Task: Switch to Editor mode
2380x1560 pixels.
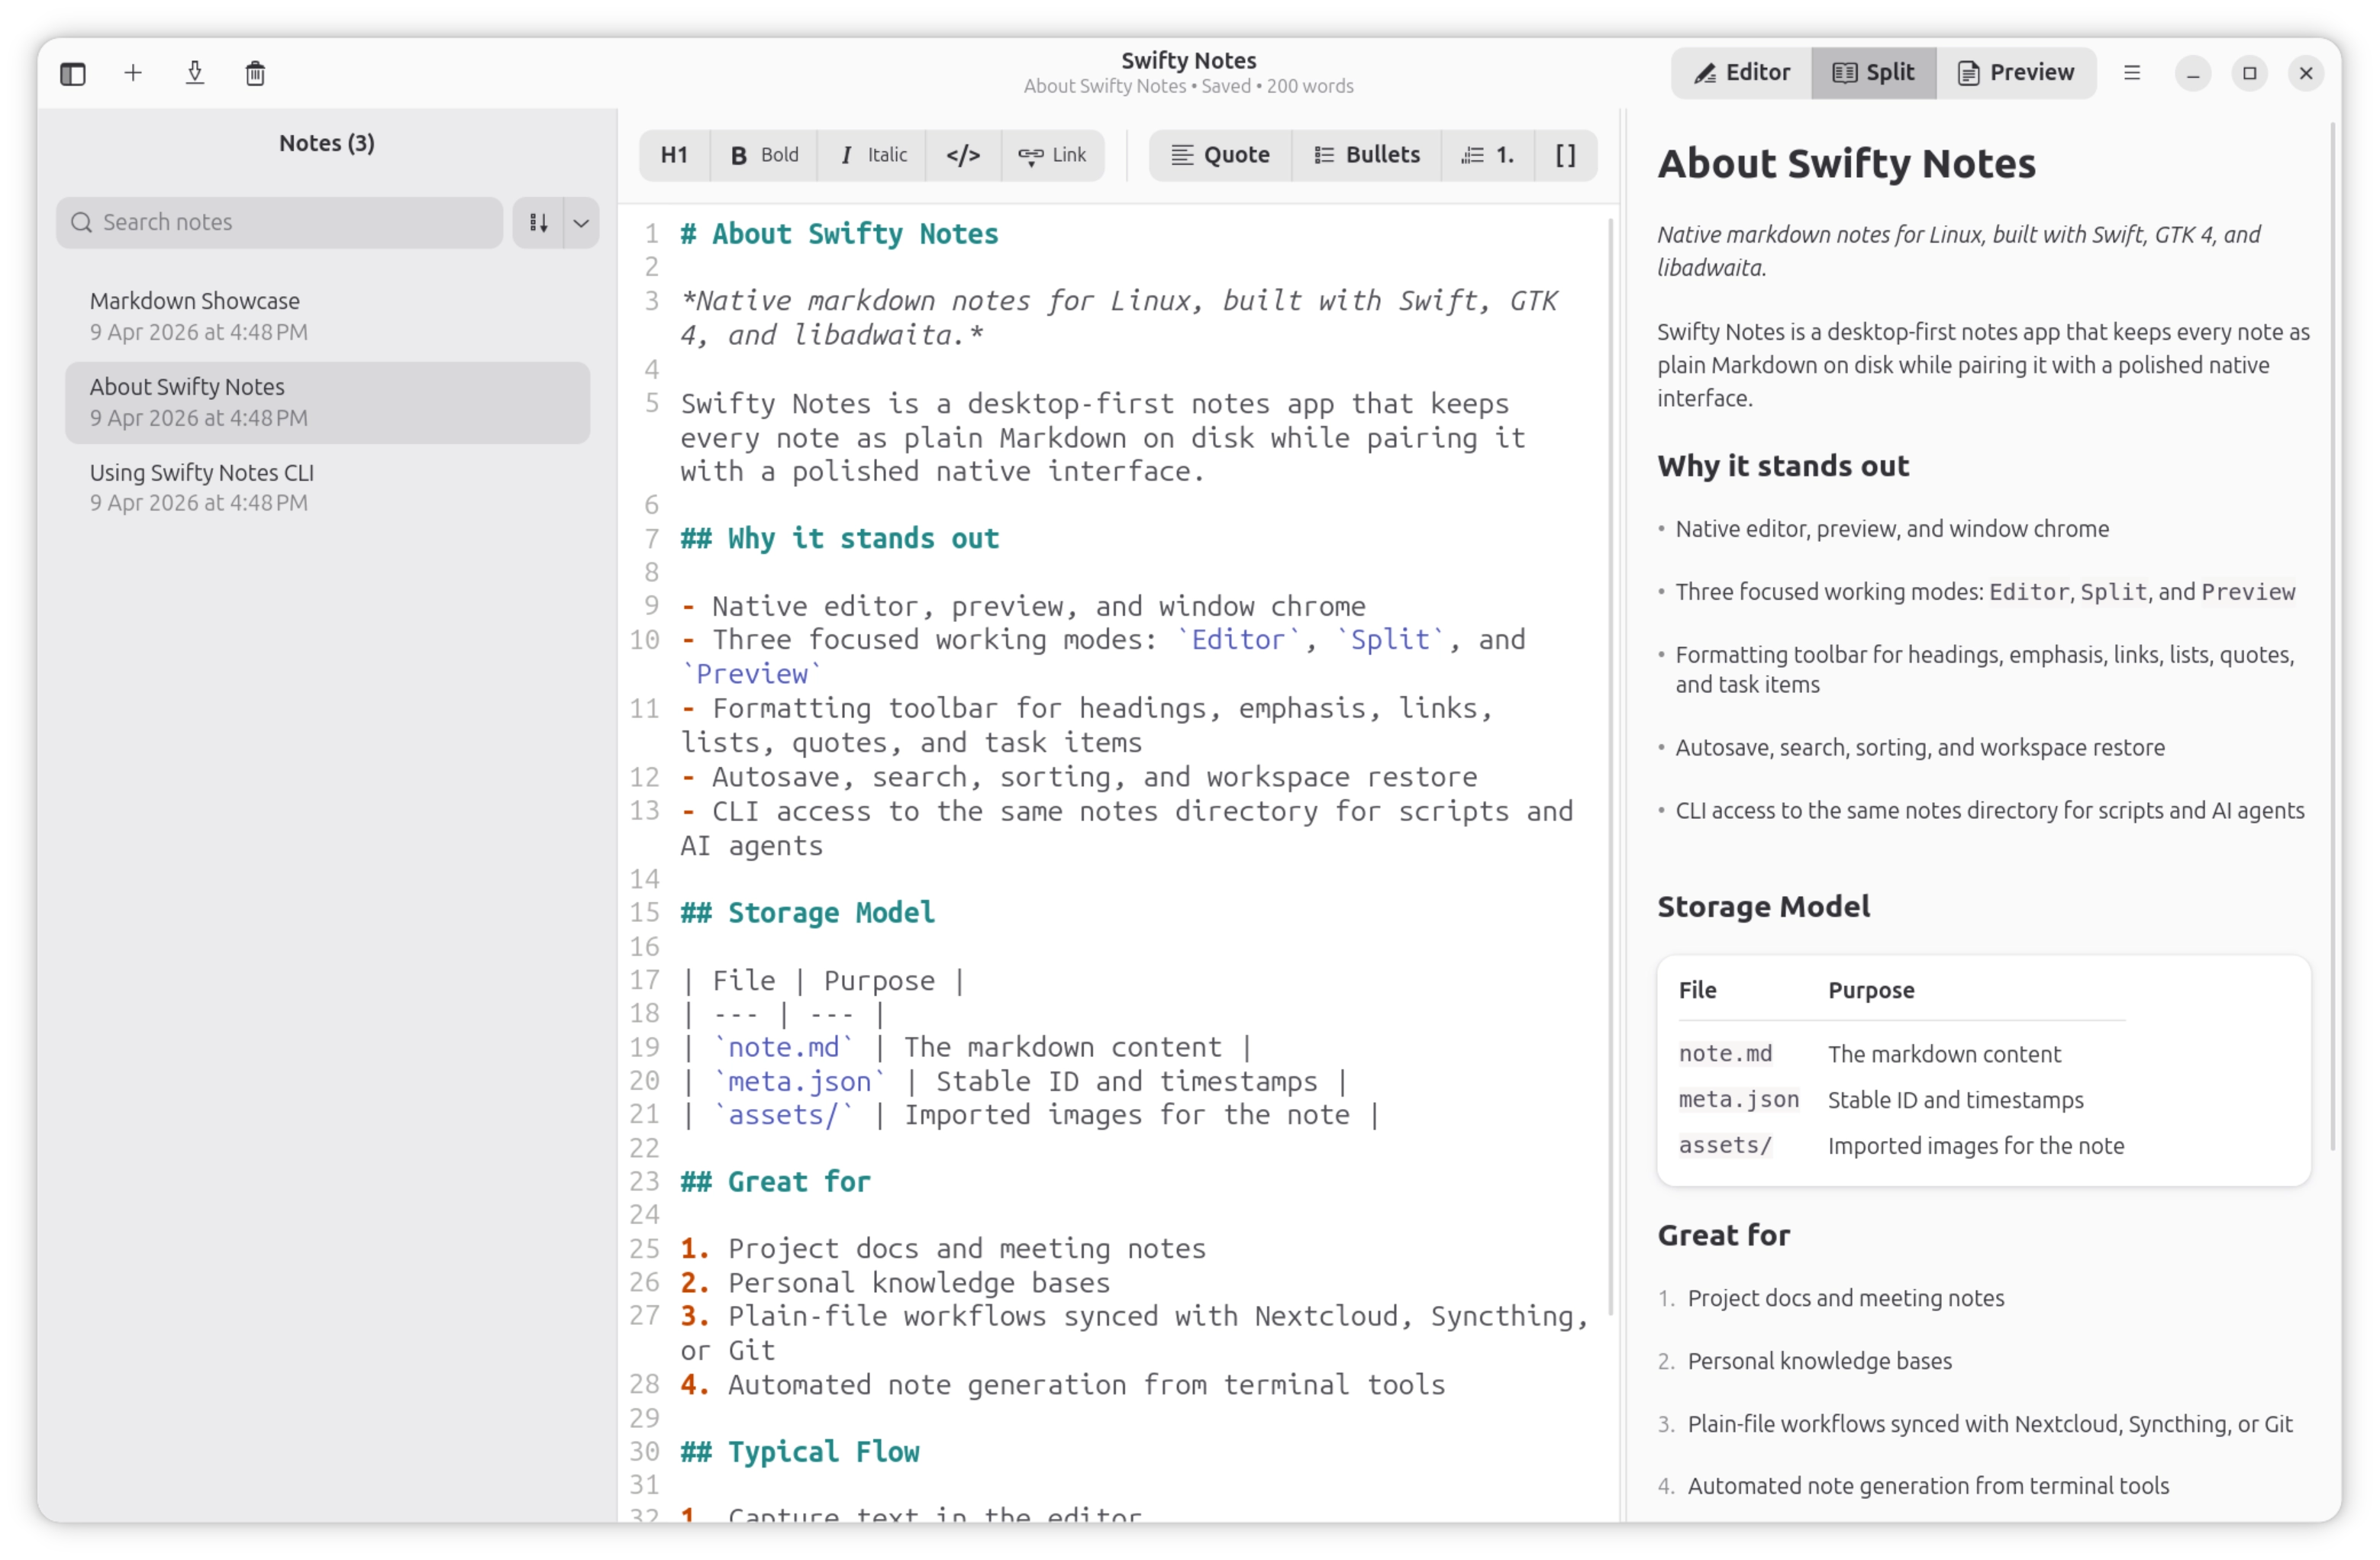Action: [1739, 72]
